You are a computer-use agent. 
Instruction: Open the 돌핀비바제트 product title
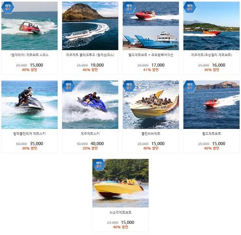pyautogui.click(x=151, y=134)
